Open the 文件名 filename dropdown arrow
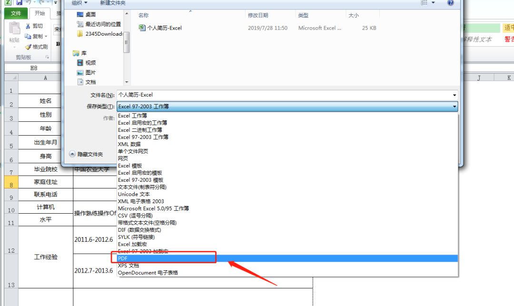 [454, 95]
